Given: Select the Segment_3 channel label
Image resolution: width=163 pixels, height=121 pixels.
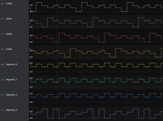Looking at the screenshot, I should 11,110.
